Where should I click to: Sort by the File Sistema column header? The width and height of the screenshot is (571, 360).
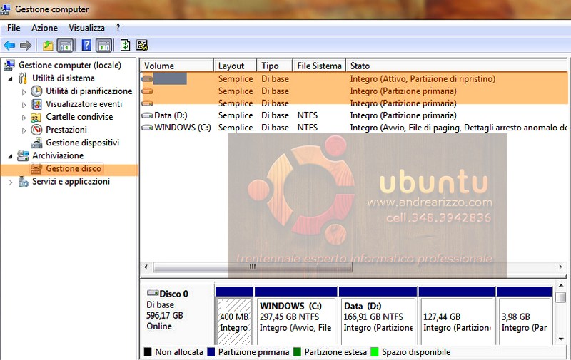pos(319,66)
